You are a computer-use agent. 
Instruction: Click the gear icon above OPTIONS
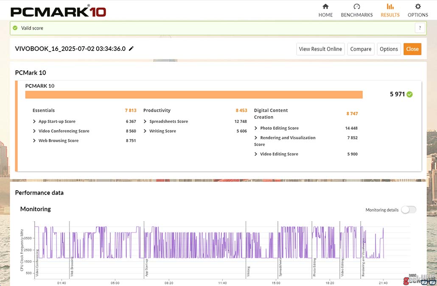[x=418, y=6]
